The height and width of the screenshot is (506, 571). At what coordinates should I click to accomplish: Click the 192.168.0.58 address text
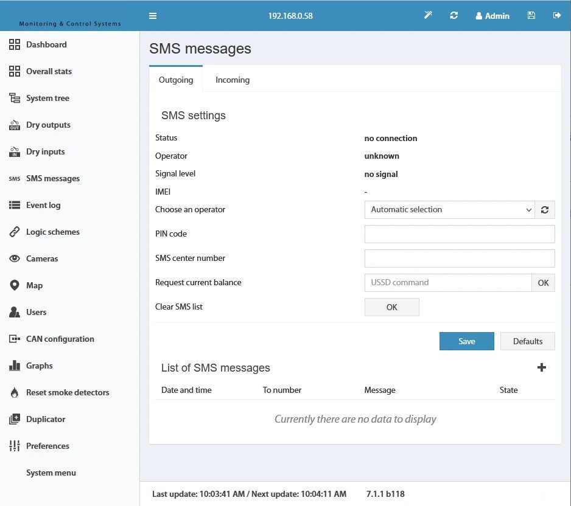click(x=290, y=16)
